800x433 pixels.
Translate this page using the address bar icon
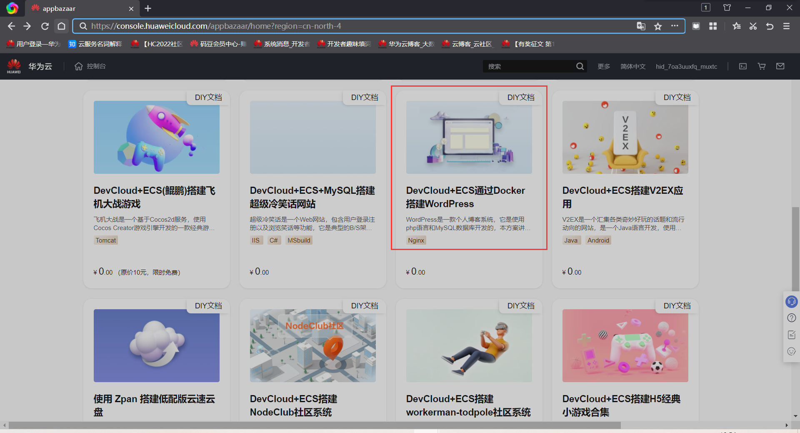click(641, 26)
